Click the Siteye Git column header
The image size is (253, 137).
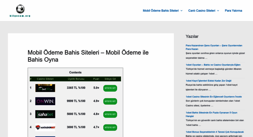pos(110,79)
